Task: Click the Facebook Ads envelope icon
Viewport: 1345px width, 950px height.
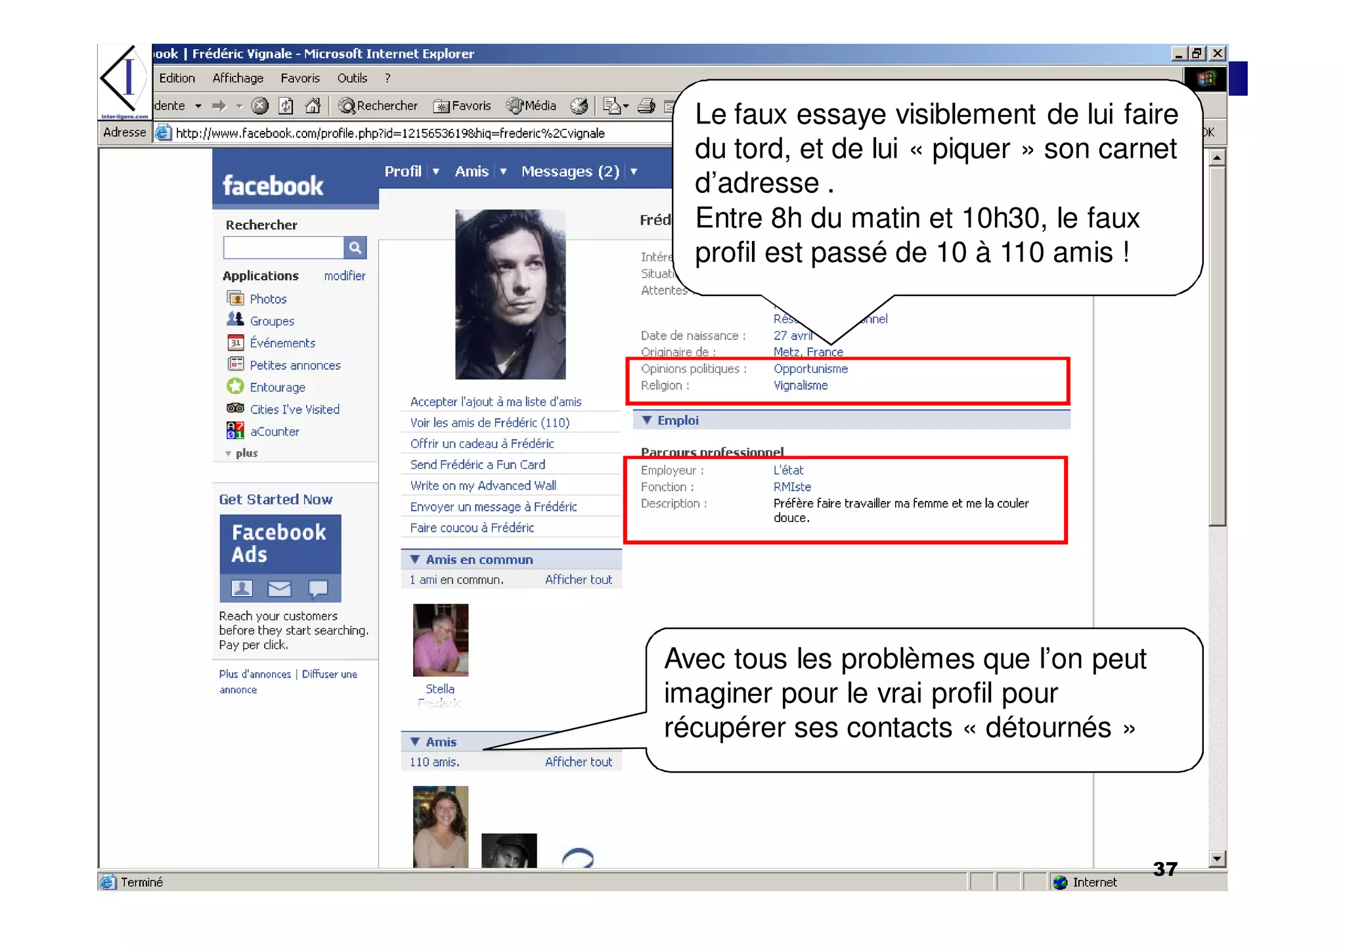Action: (280, 588)
